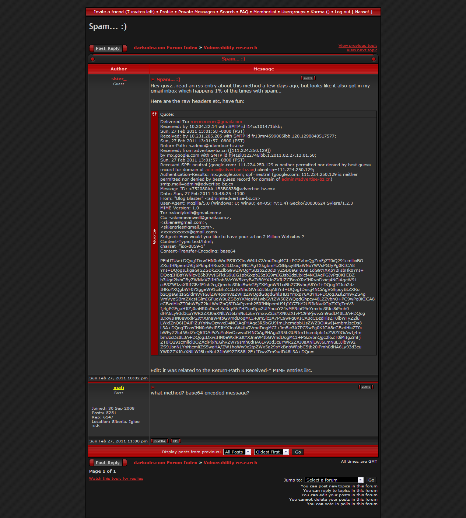Go to Vulnerability research in top breadcrumb
The width and height of the screenshot is (466, 518).
coord(230,48)
